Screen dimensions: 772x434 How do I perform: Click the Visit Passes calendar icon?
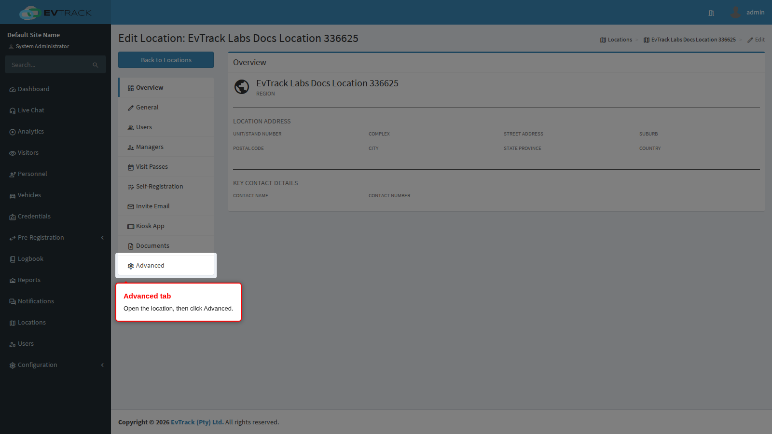131,167
